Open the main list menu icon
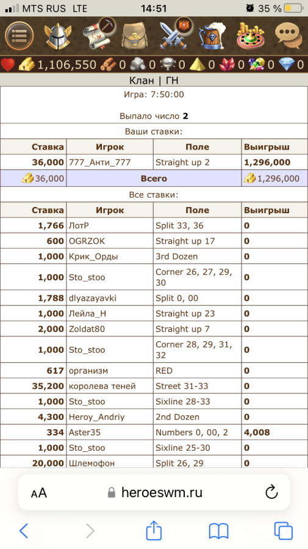The width and height of the screenshot is (308, 549). (x=20, y=35)
